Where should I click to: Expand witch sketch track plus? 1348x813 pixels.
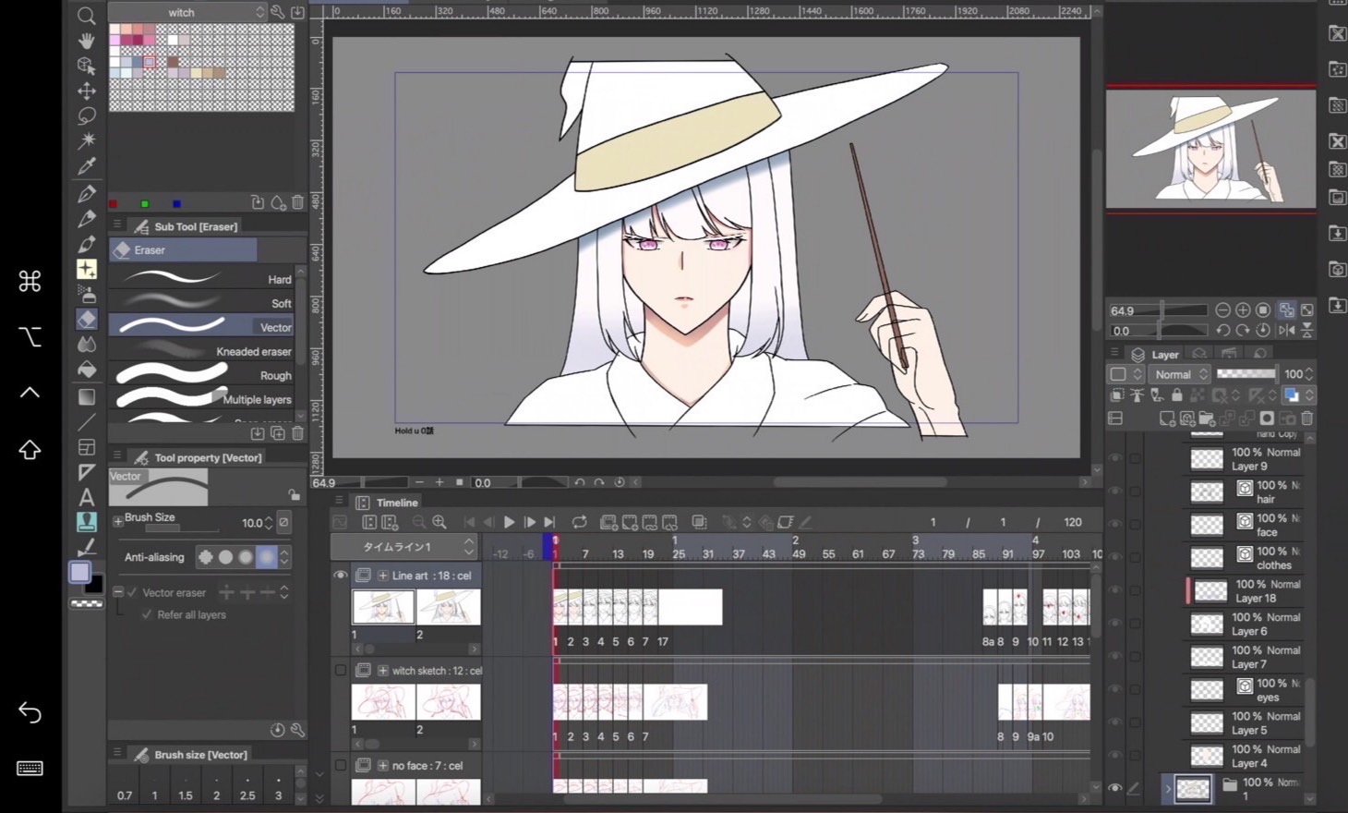pos(382,670)
